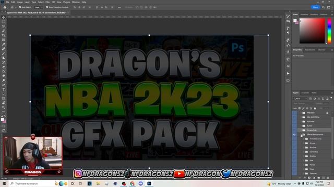
Task: Toggle lock all button in Layers
Action: tap(315, 109)
